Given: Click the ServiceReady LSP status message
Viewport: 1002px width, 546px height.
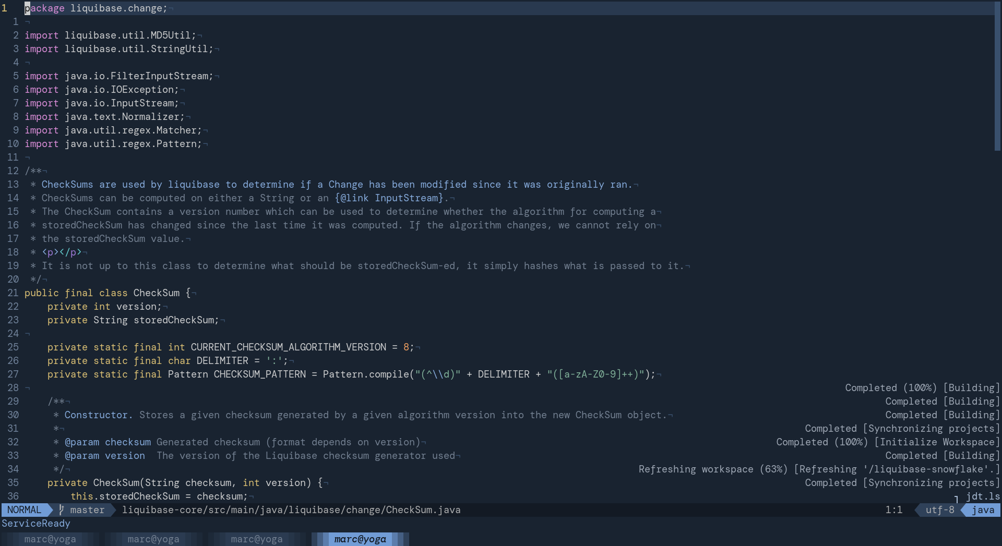Looking at the screenshot, I should click(36, 524).
